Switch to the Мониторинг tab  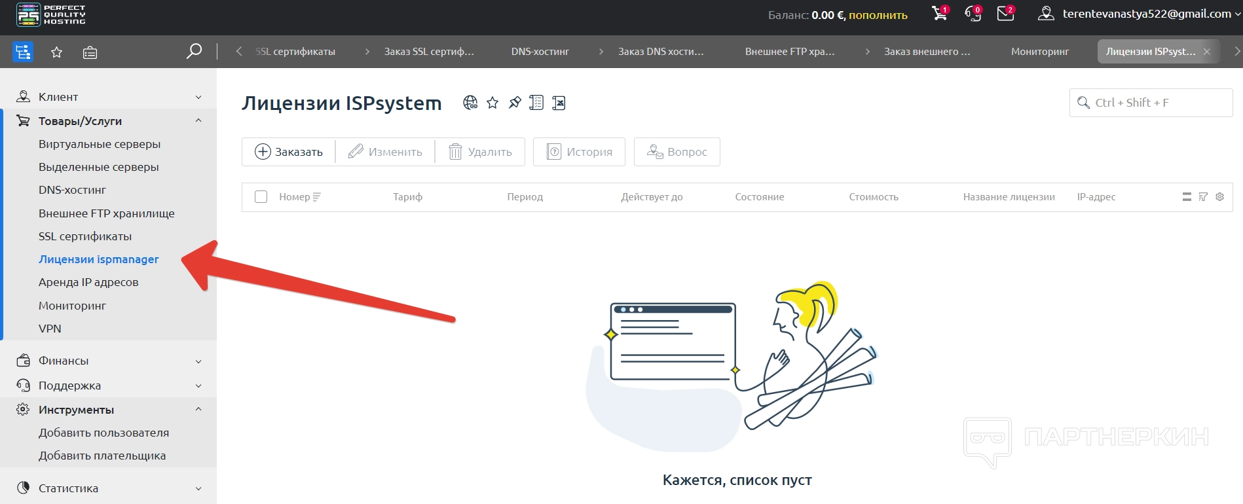click(x=1040, y=52)
